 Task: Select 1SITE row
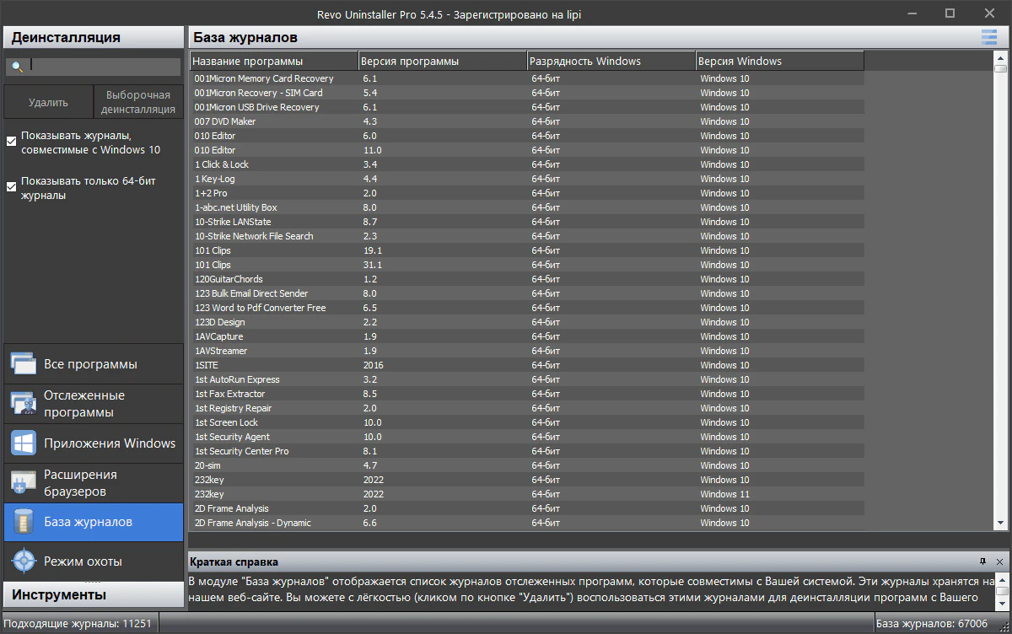(527, 365)
